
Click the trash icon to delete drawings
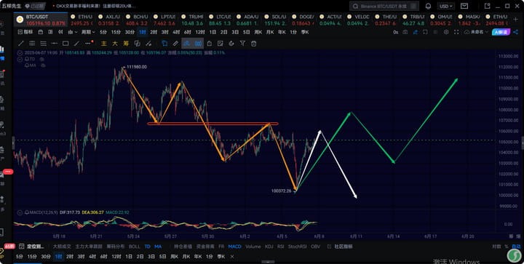254,44
